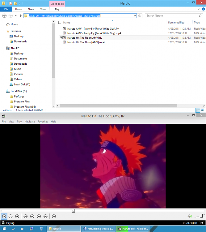The width and height of the screenshot is (206, 232).
Task: Click Naruto Explorer taskbar button
Action: 64,229
